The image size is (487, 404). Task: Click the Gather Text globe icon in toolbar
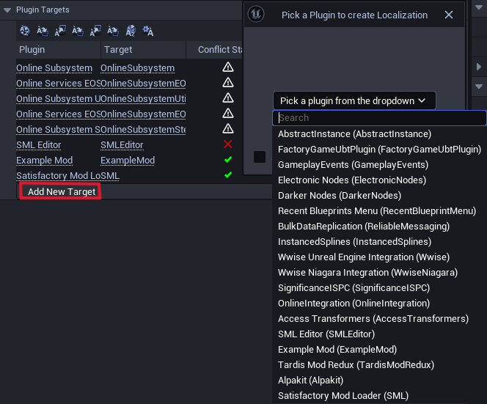[24, 31]
